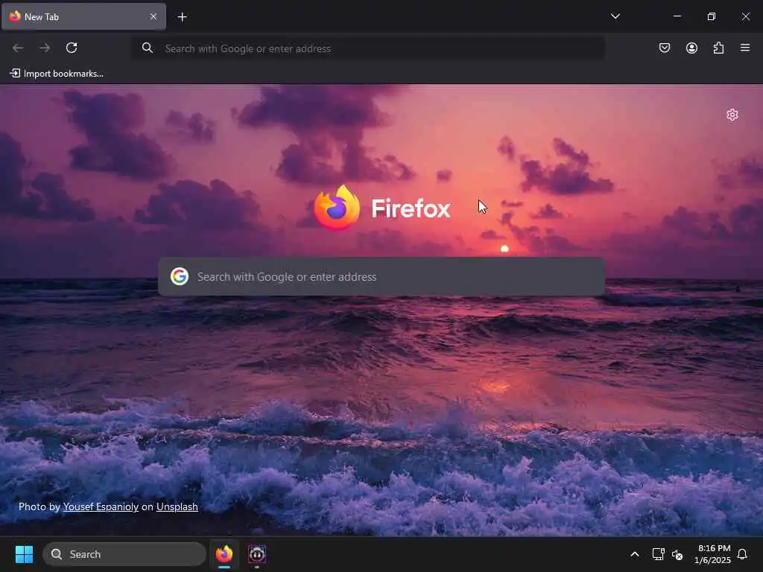
Task: Close the New Tab tab
Action: (x=153, y=16)
